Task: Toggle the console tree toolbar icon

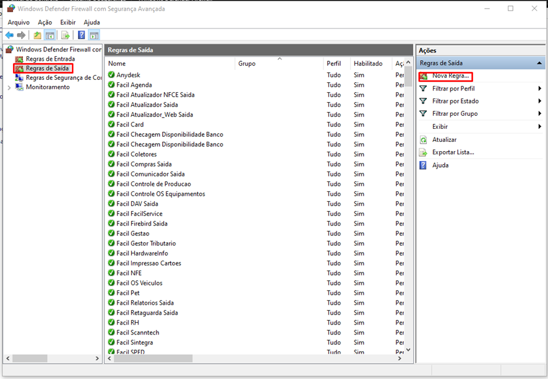Action: 50,35
